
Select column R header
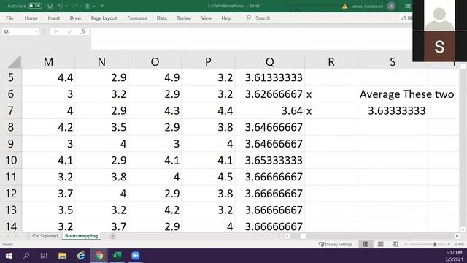[x=331, y=61]
